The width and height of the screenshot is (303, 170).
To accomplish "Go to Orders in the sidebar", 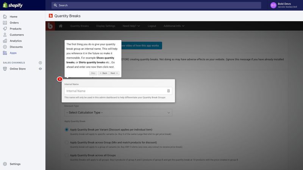I will 14,23.
